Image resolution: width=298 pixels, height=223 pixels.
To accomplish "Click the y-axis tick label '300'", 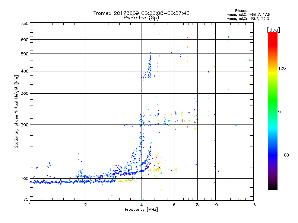I will tap(25, 94).
